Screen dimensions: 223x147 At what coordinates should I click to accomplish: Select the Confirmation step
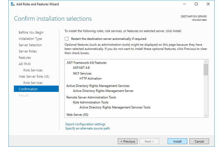(x=36, y=89)
